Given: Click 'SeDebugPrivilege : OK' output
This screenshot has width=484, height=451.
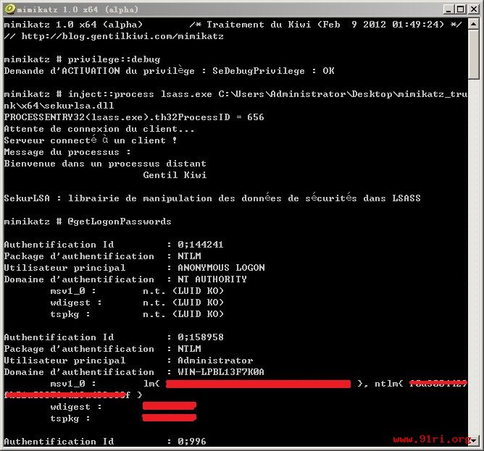Looking at the screenshot, I should point(273,71).
